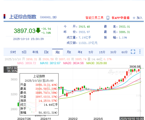The height and width of the screenshot is (120, 145).
Task: Click the MA20: 3634.56 legend label
Action: [x=73, y=63]
